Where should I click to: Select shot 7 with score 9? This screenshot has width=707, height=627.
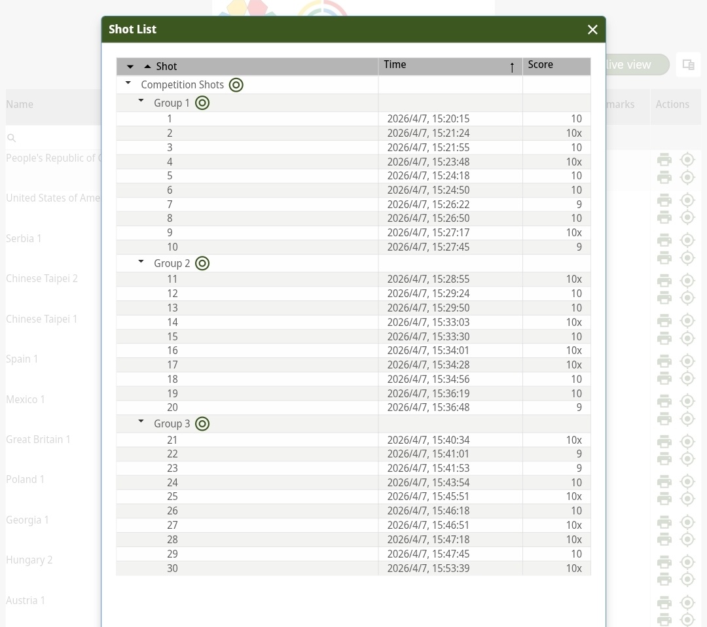(353, 204)
